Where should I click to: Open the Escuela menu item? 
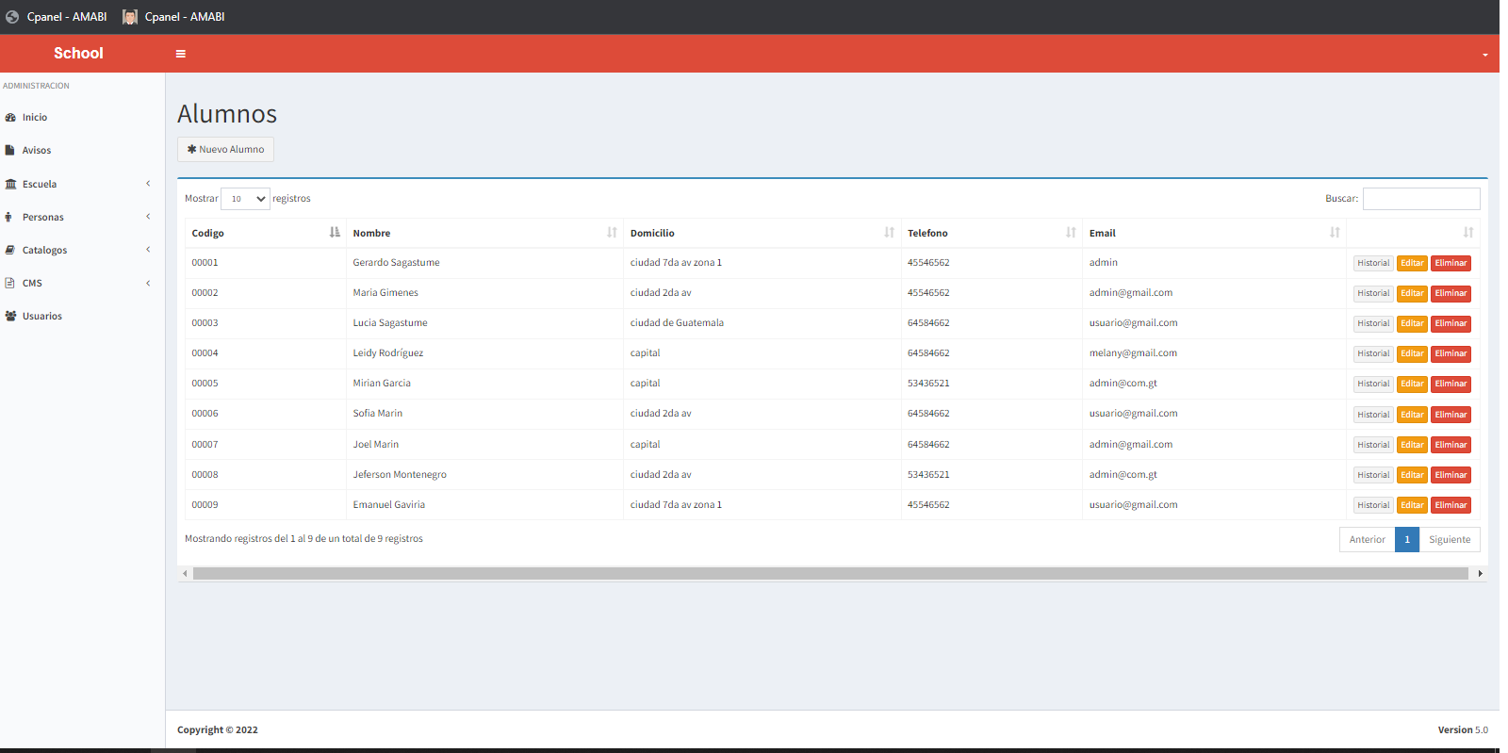[82, 184]
